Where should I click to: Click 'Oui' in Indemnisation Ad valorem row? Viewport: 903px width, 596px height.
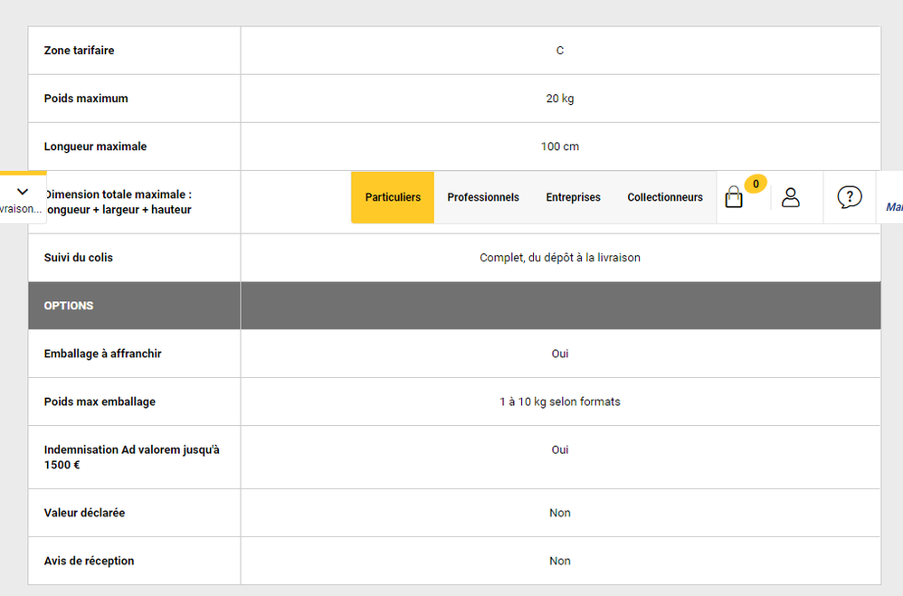560,449
